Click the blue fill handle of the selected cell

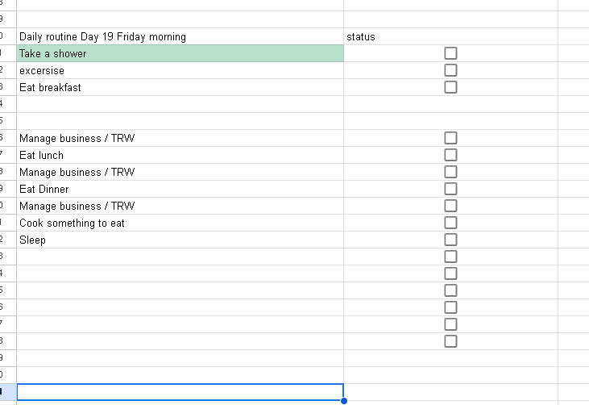344,400
